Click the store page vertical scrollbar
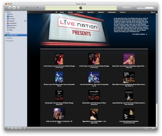 [156, 59]
